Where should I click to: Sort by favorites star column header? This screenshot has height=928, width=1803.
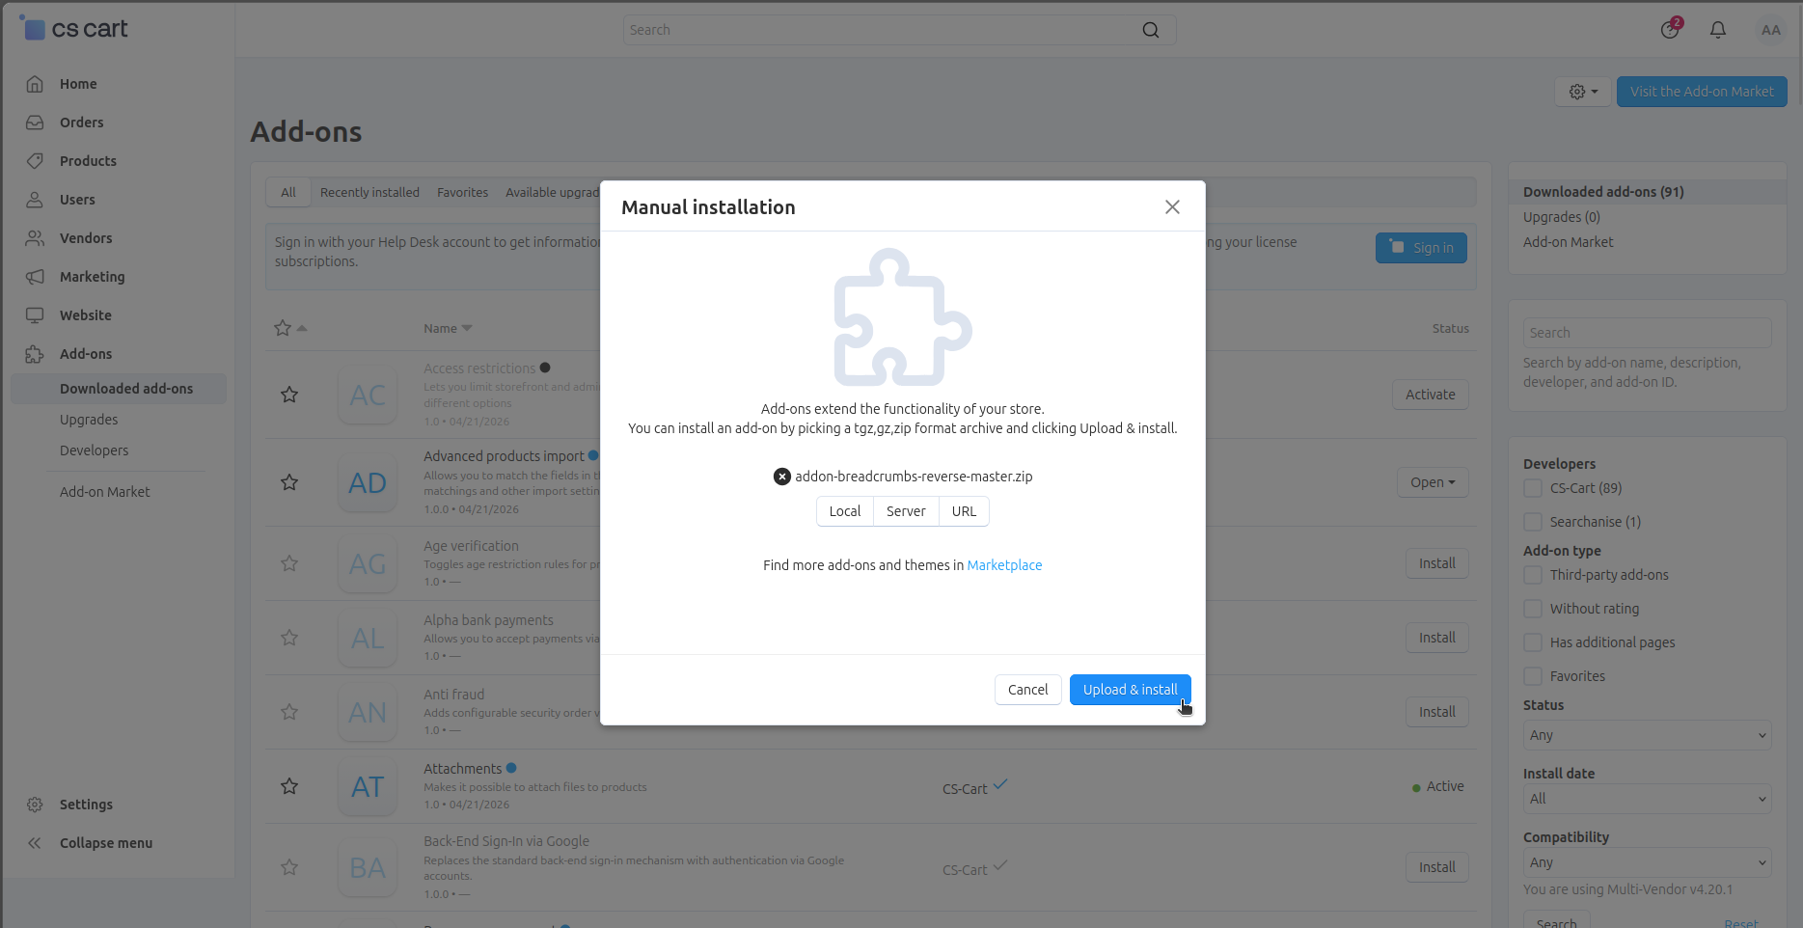pyautogui.click(x=289, y=328)
